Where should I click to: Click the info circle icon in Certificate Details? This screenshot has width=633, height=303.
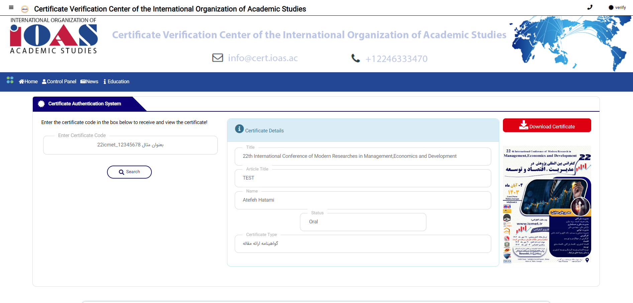coord(239,129)
